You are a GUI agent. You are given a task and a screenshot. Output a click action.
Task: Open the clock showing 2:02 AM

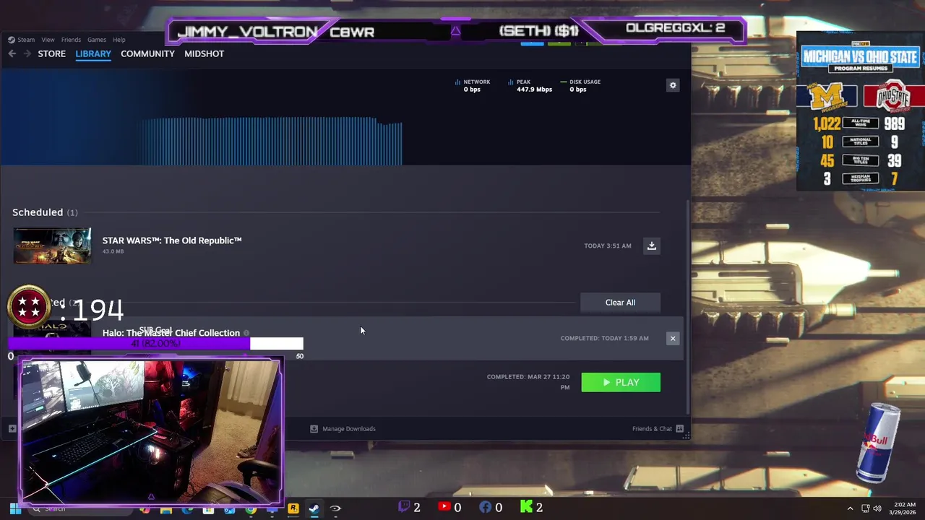coord(904,508)
